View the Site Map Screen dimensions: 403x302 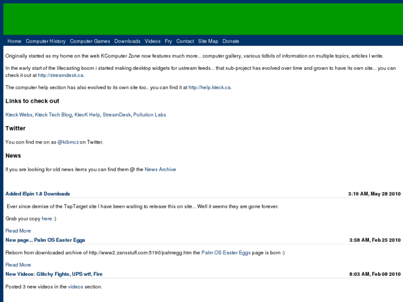point(208,41)
